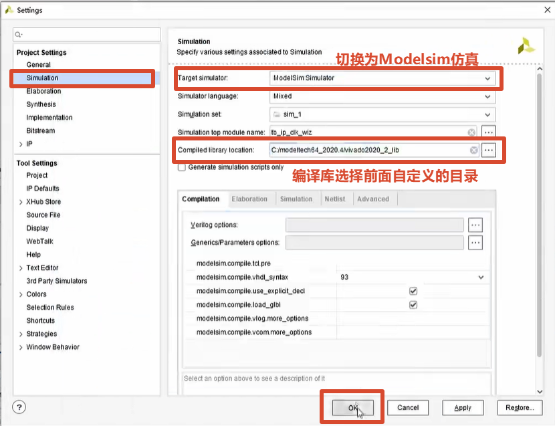Click the help question mark icon

pos(19,407)
